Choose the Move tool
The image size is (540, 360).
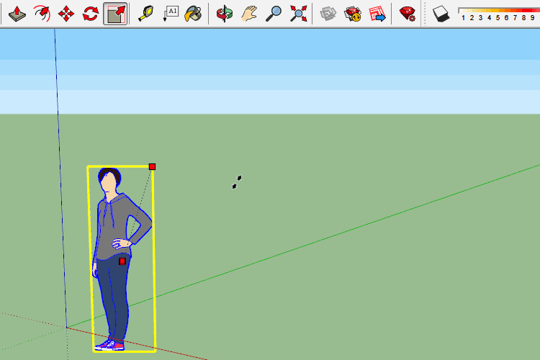point(66,13)
